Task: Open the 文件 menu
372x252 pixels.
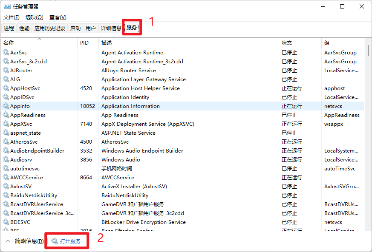Action: [x=11, y=17]
